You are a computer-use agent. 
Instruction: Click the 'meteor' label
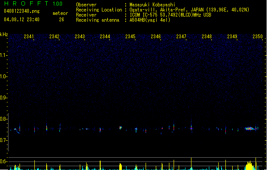[x=60, y=13]
